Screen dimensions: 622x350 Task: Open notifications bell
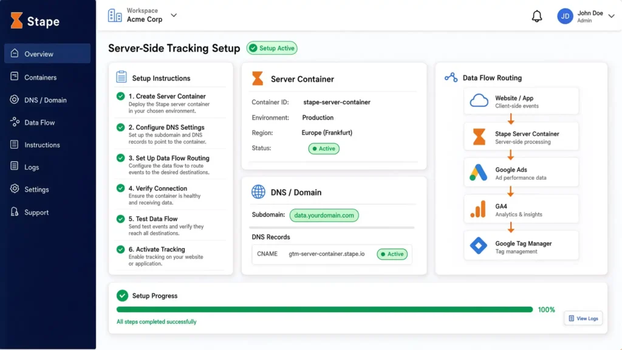coord(537,16)
